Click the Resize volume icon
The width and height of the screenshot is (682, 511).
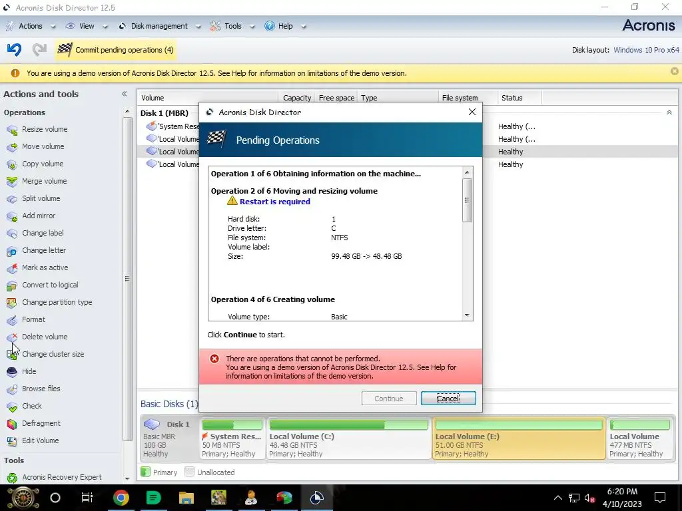12,130
